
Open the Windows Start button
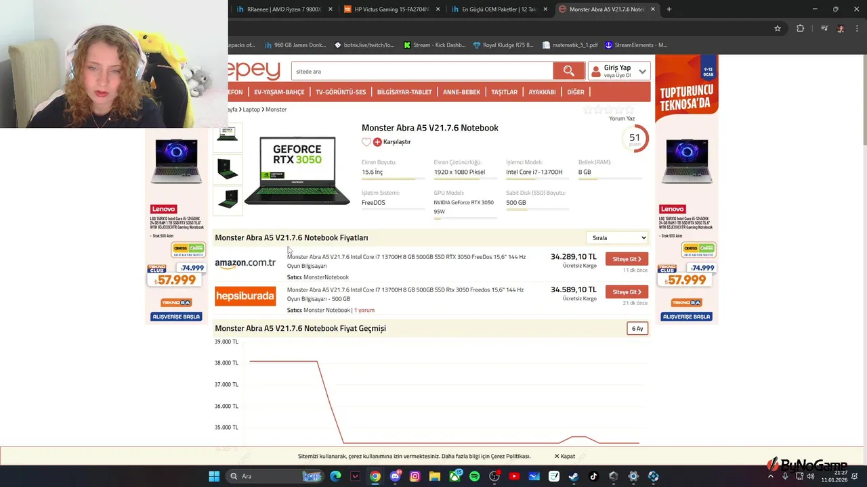click(x=214, y=476)
